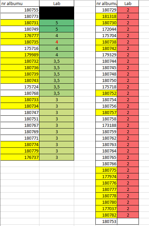
Task: Click the cell 180766
Action: tap(107, 164)
